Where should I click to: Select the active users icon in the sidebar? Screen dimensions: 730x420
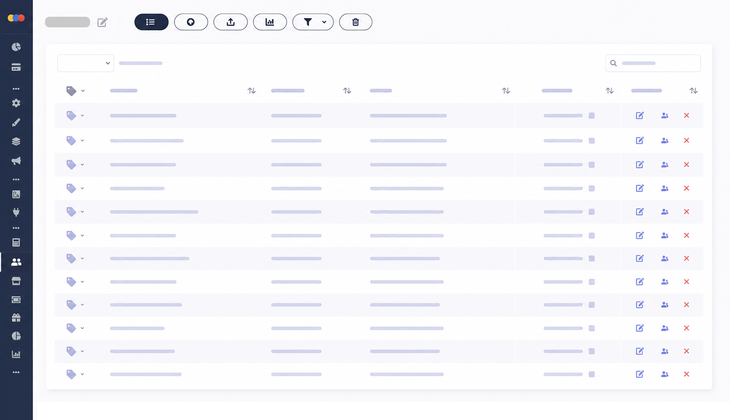(16, 262)
